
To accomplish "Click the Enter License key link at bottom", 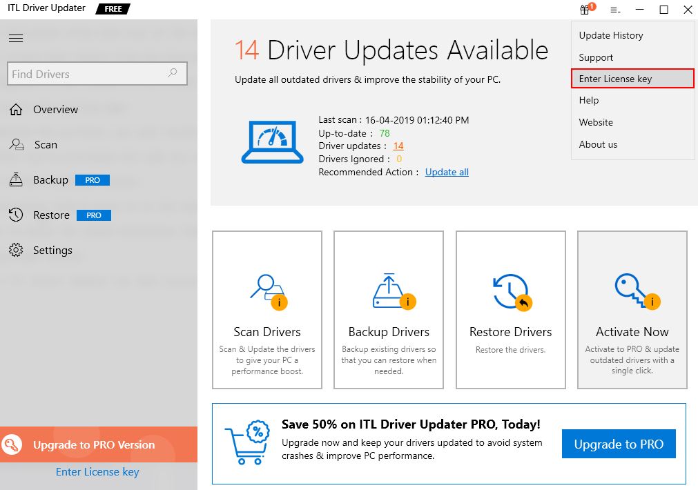I will point(97,472).
